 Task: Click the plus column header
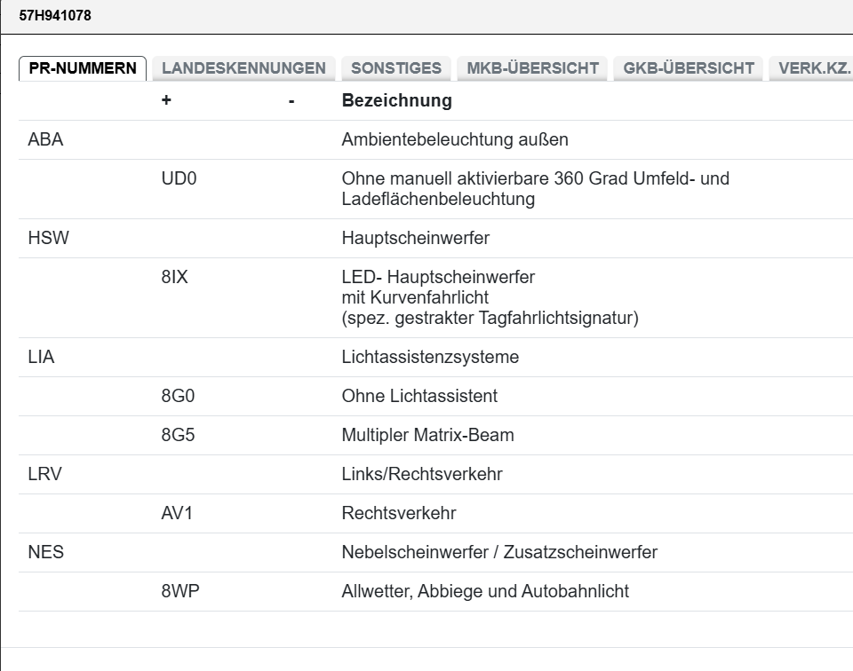(x=164, y=100)
